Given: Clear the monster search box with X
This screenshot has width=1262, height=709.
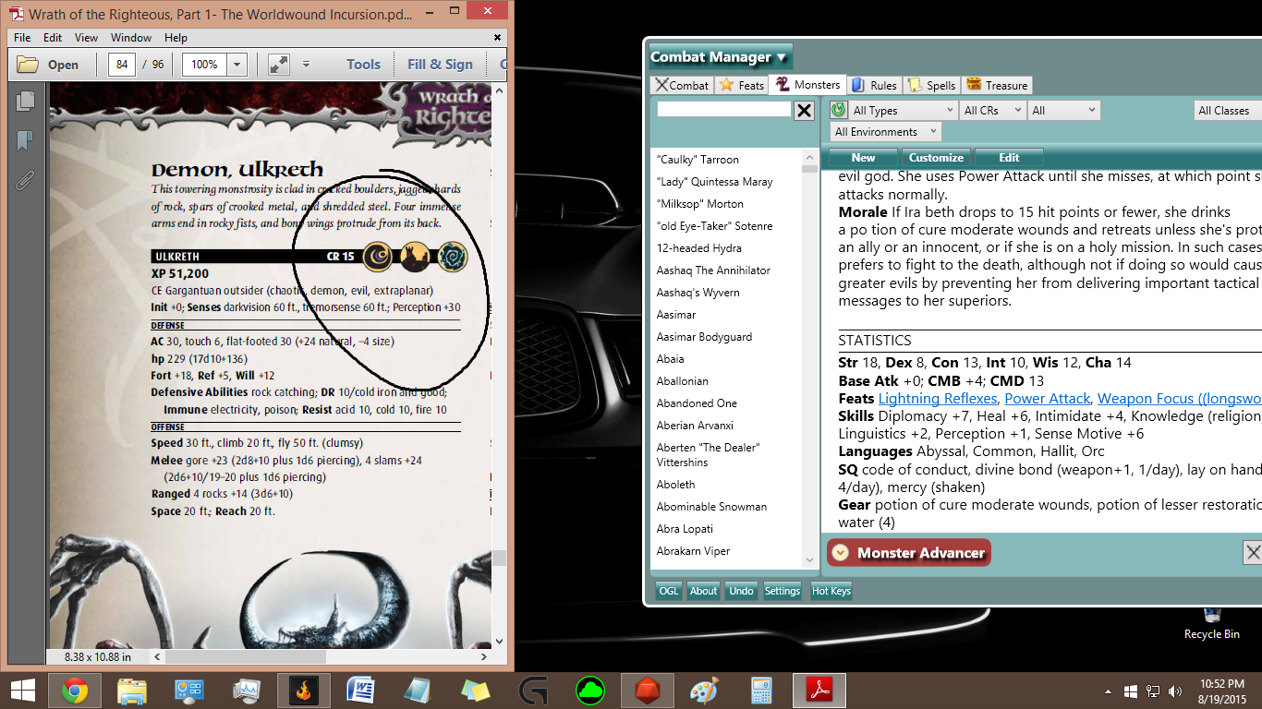Looking at the screenshot, I should (805, 111).
